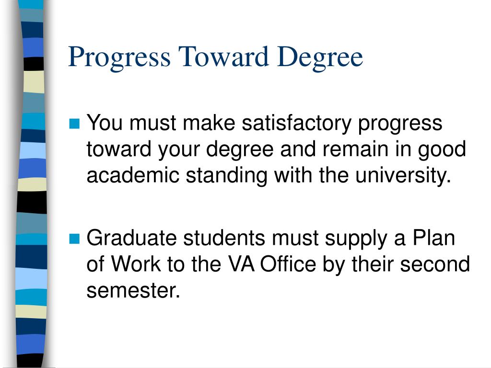
Task: Click the word "Plan" after "supply a"
Action: coord(433,238)
